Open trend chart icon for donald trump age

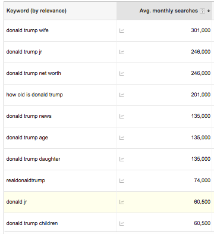click(x=122, y=138)
